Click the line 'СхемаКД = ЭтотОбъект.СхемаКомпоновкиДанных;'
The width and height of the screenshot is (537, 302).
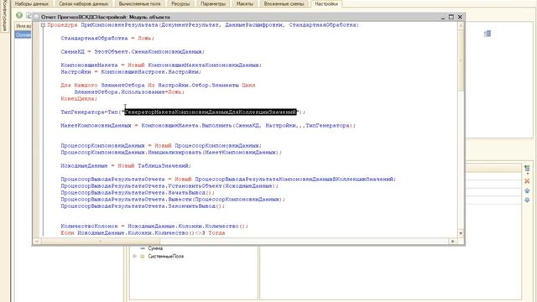[133, 52]
